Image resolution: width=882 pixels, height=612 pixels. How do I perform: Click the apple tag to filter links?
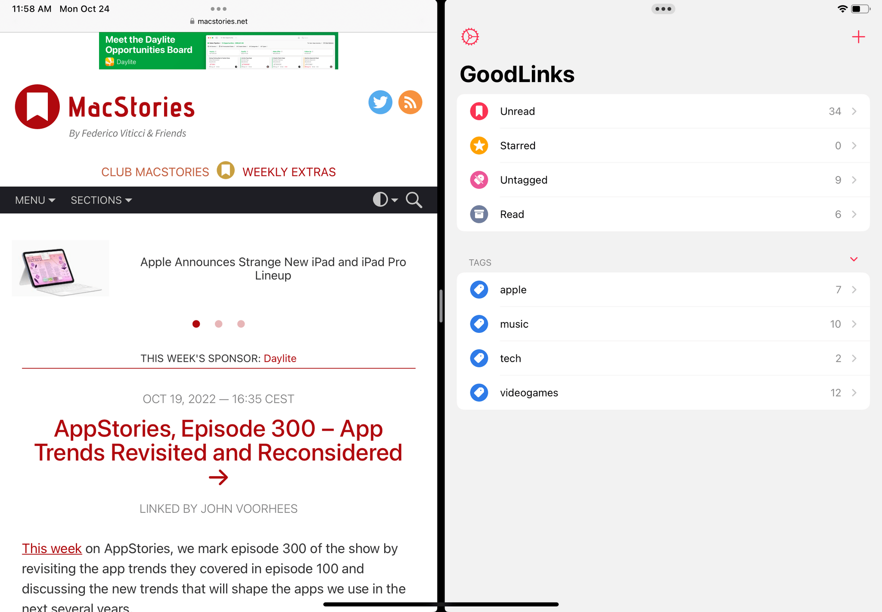coord(663,289)
